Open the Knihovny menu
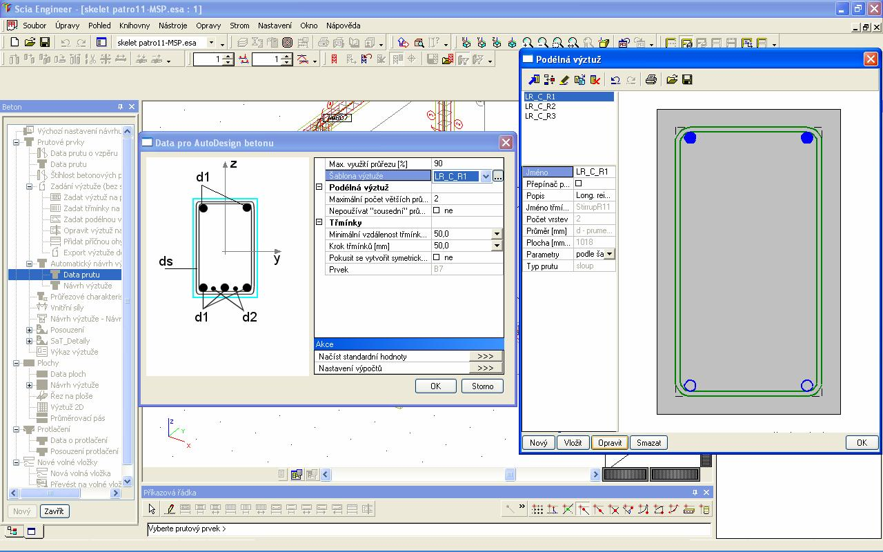This screenshot has height=552, width=883. (x=135, y=26)
